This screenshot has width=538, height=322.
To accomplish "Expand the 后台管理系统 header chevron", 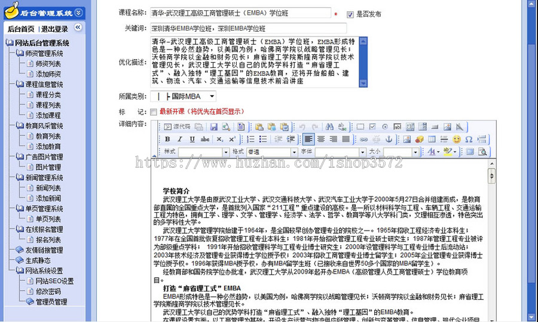I will pos(78,13).
